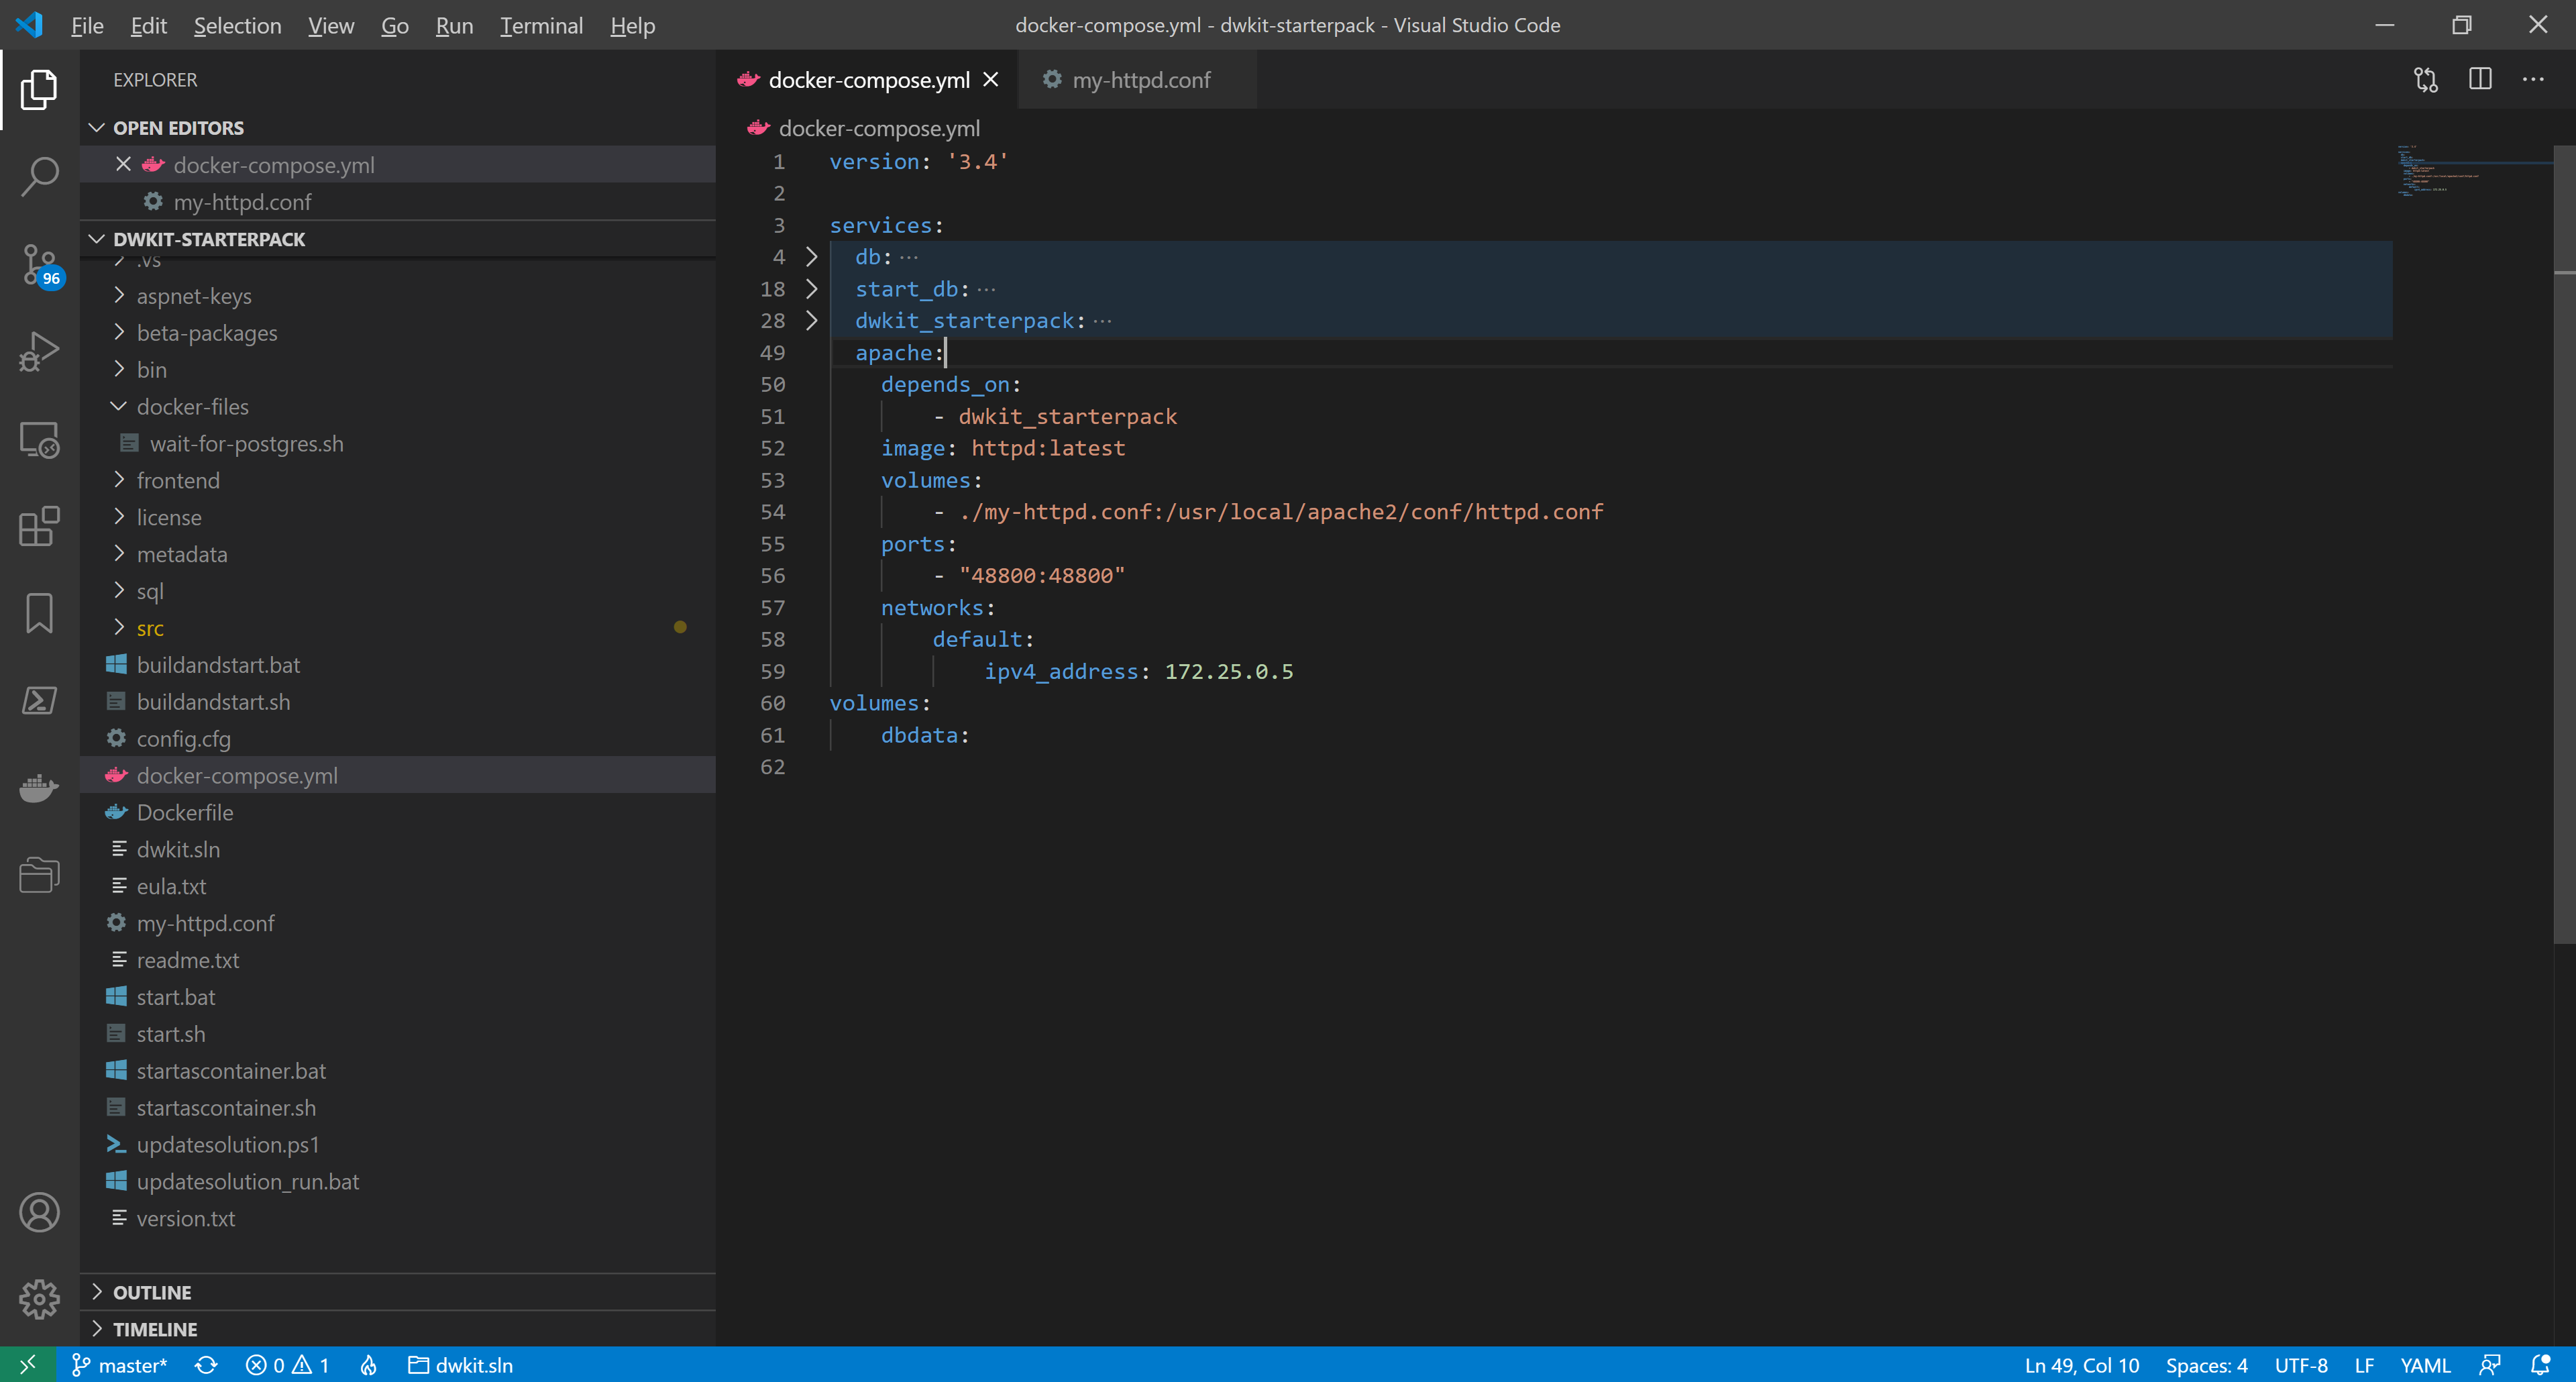Viewport: 2576px width, 1382px height.
Task: Open remote window indicator in status bar
Action: [x=27, y=1365]
